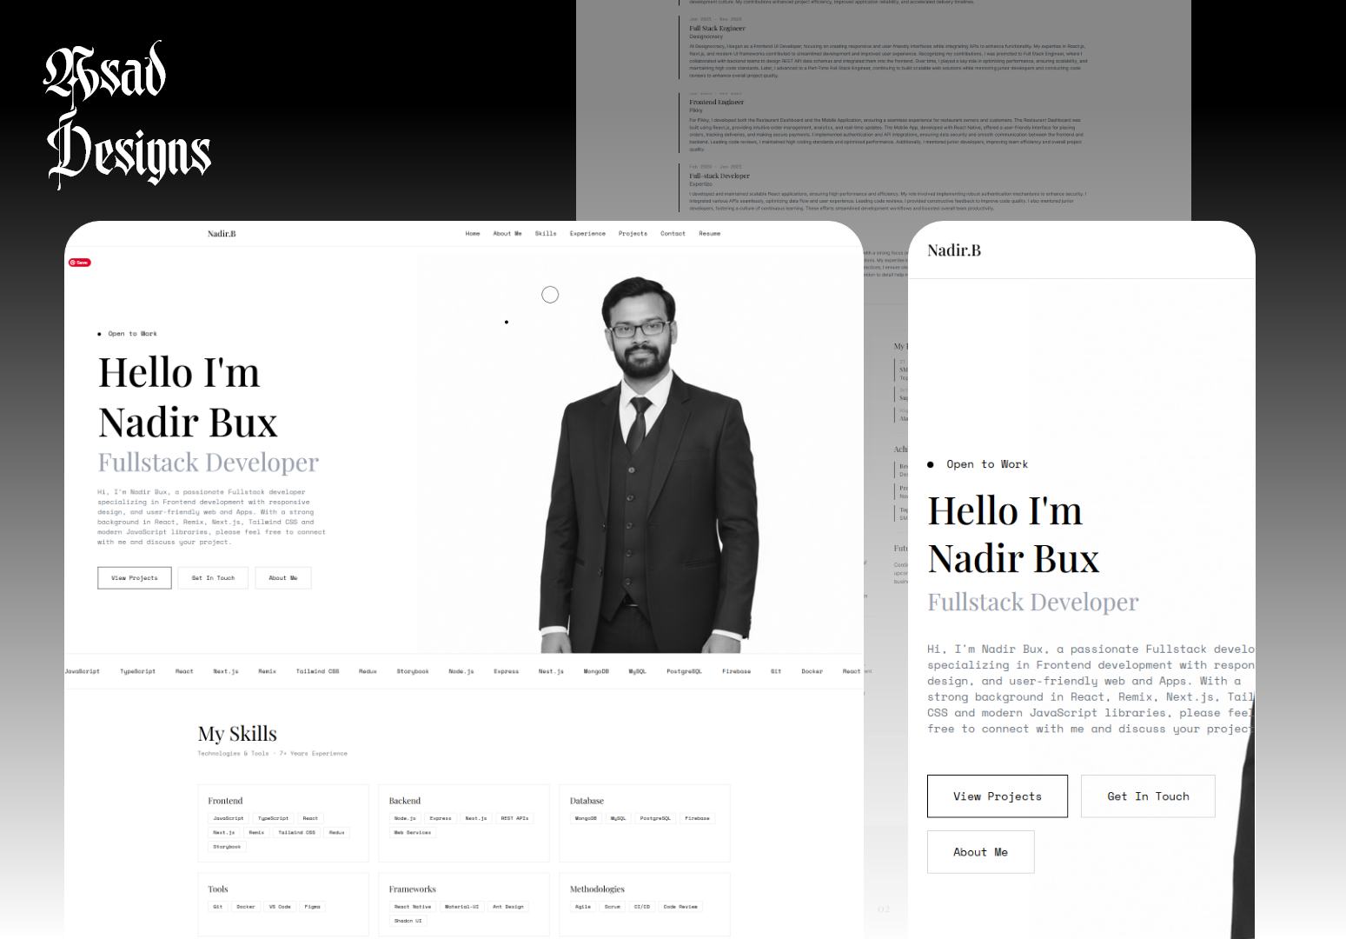Select Home in the navigation bar
This screenshot has height=939, width=1346.
click(473, 233)
